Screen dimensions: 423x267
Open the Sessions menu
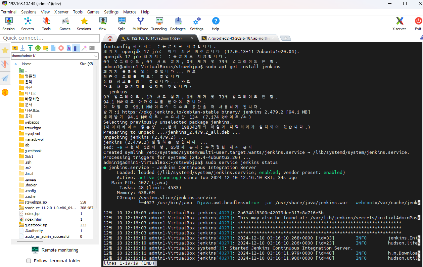point(29,12)
